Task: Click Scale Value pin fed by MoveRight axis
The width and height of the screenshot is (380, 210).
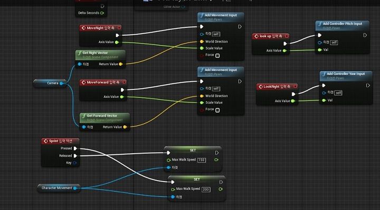Action: tap(202, 48)
